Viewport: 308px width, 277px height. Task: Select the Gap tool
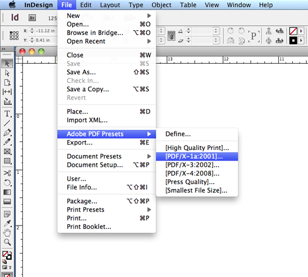(x=7, y=92)
